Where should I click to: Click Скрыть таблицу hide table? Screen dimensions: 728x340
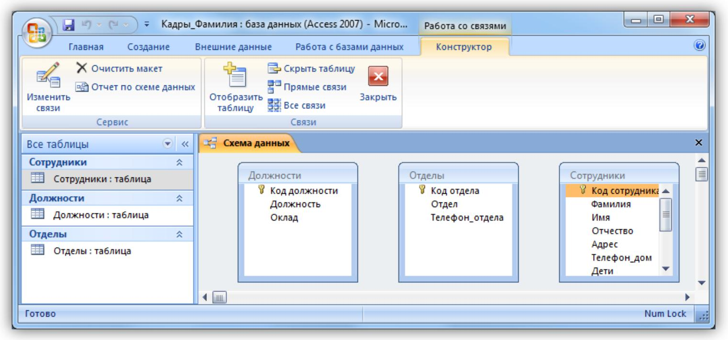(311, 69)
